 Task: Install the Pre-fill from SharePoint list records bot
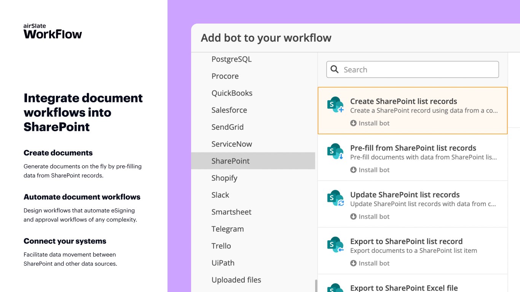tap(370, 170)
